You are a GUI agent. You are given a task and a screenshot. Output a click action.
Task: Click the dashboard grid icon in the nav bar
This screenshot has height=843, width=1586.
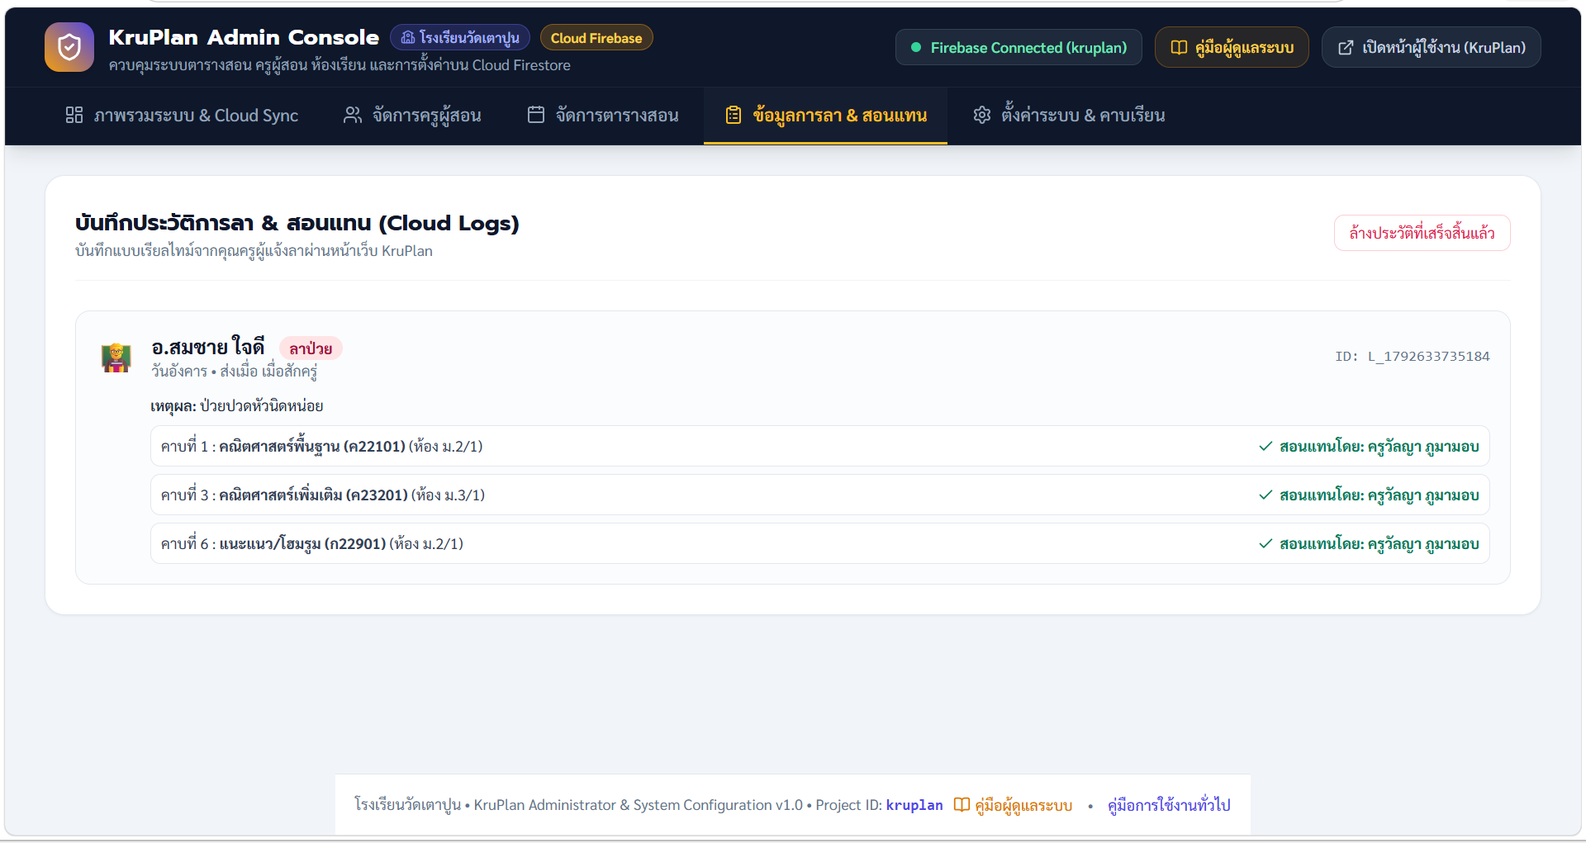click(x=74, y=115)
